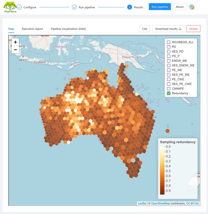Go to the Run pipeline step label
208x214 pixels.
pyautogui.click(x=87, y=7)
